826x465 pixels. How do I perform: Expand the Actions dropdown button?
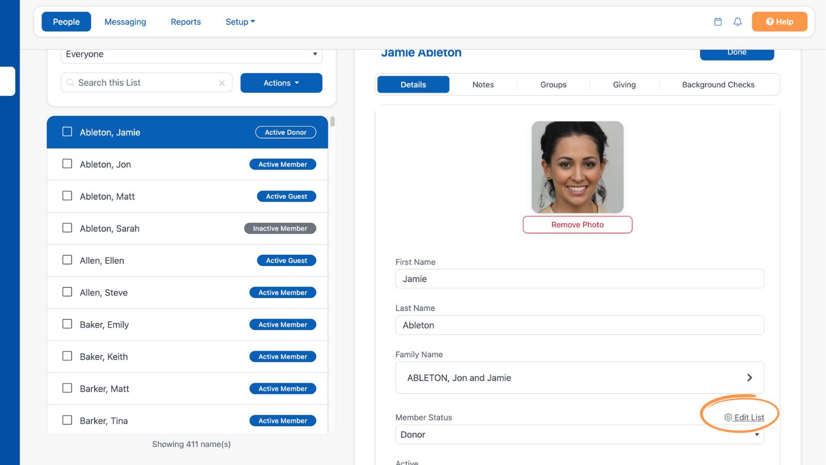(x=281, y=83)
